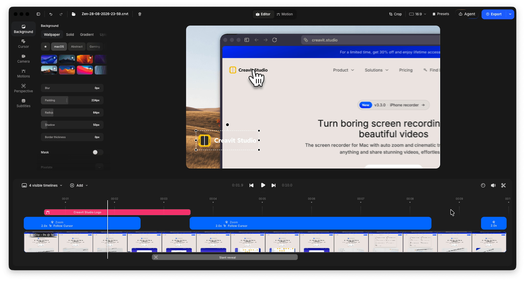
Task: Adjust the Padding slider
Action: pyautogui.click(x=72, y=100)
